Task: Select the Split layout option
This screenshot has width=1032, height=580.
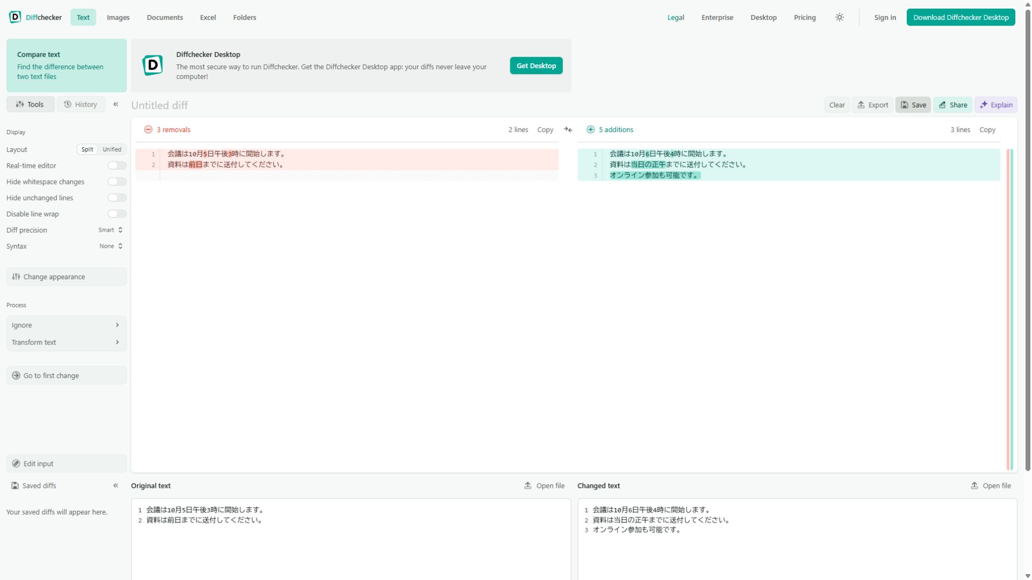Action: click(x=87, y=149)
